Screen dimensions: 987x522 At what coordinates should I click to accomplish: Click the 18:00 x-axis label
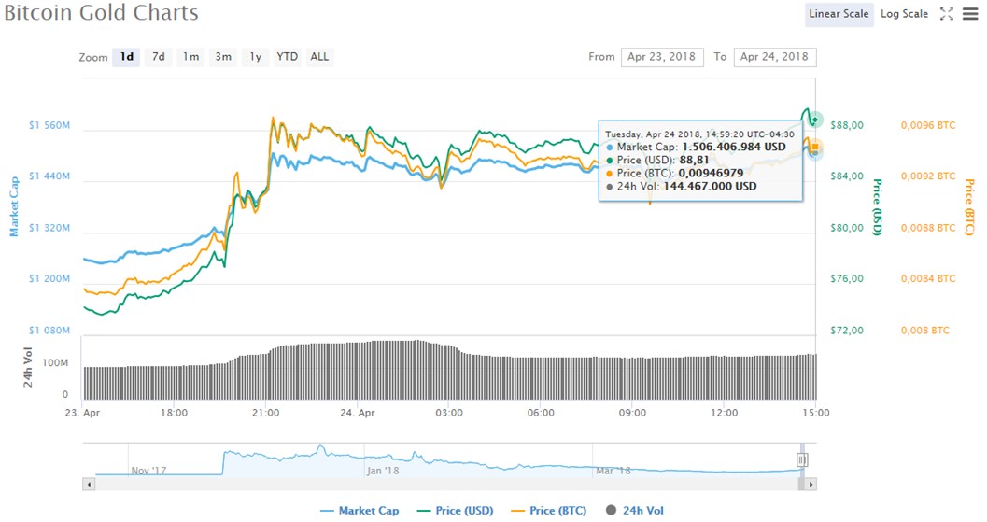pos(174,413)
